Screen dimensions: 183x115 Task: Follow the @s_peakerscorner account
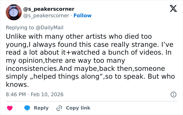83,15
